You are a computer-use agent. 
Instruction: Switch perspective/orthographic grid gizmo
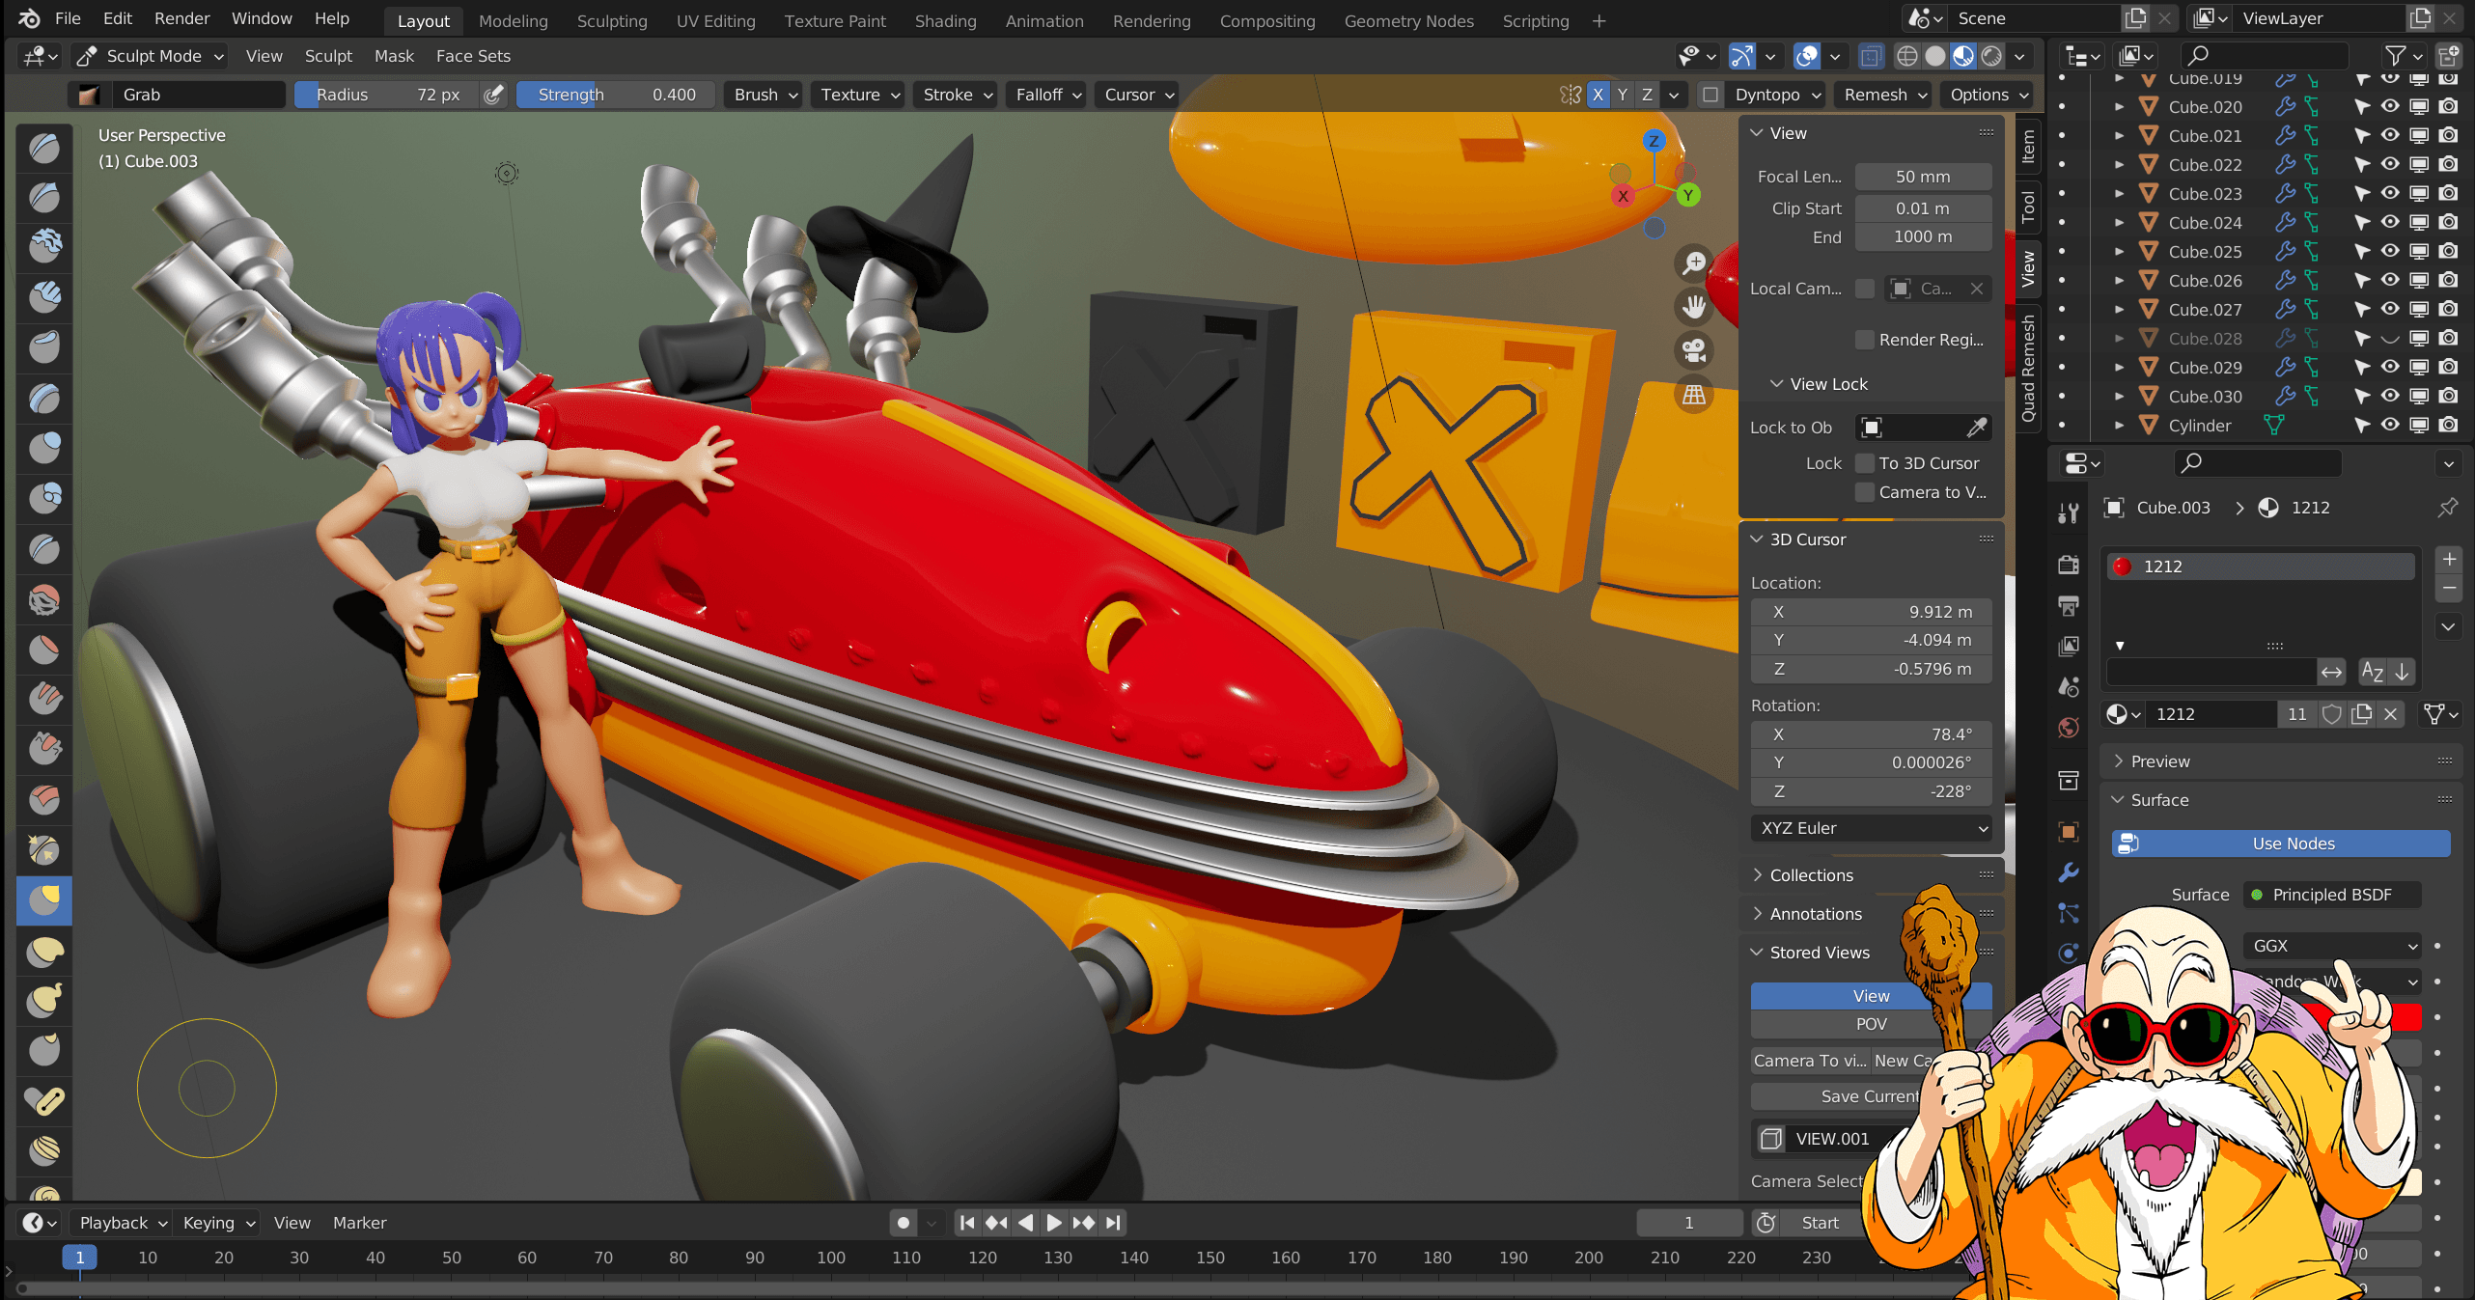1694,395
